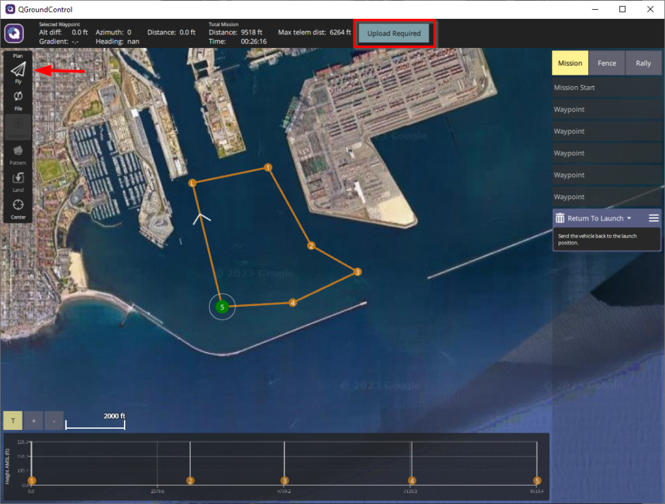Expand the first Waypoint item in the list
The height and width of the screenshot is (504, 665).
(x=606, y=110)
